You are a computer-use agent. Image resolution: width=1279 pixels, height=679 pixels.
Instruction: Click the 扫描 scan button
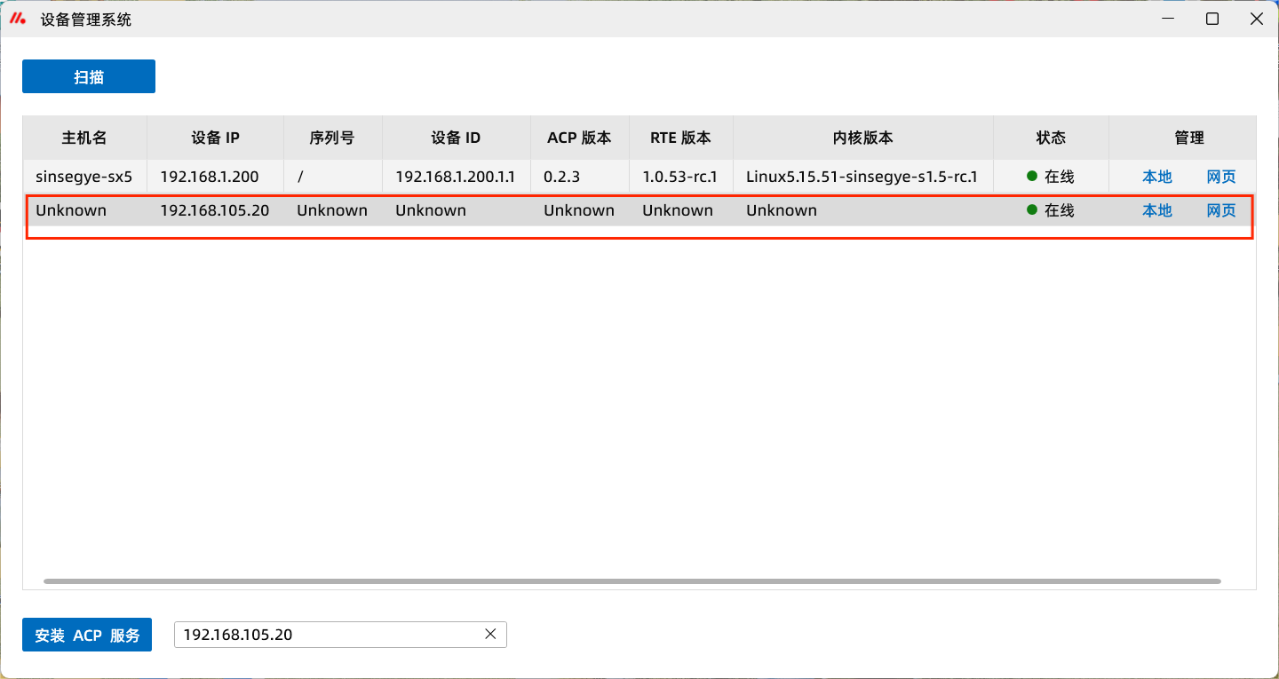[x=89, y=76]
